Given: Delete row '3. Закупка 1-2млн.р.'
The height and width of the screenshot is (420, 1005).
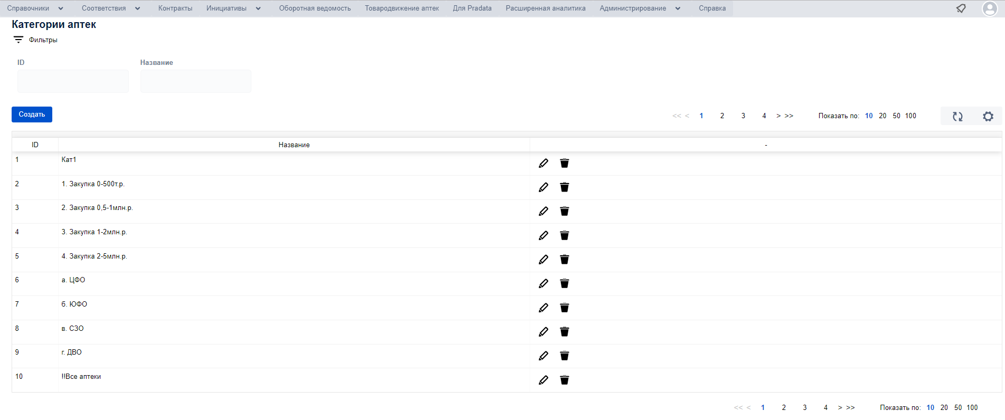Looking at the screenshot, I should pos(565,235).
